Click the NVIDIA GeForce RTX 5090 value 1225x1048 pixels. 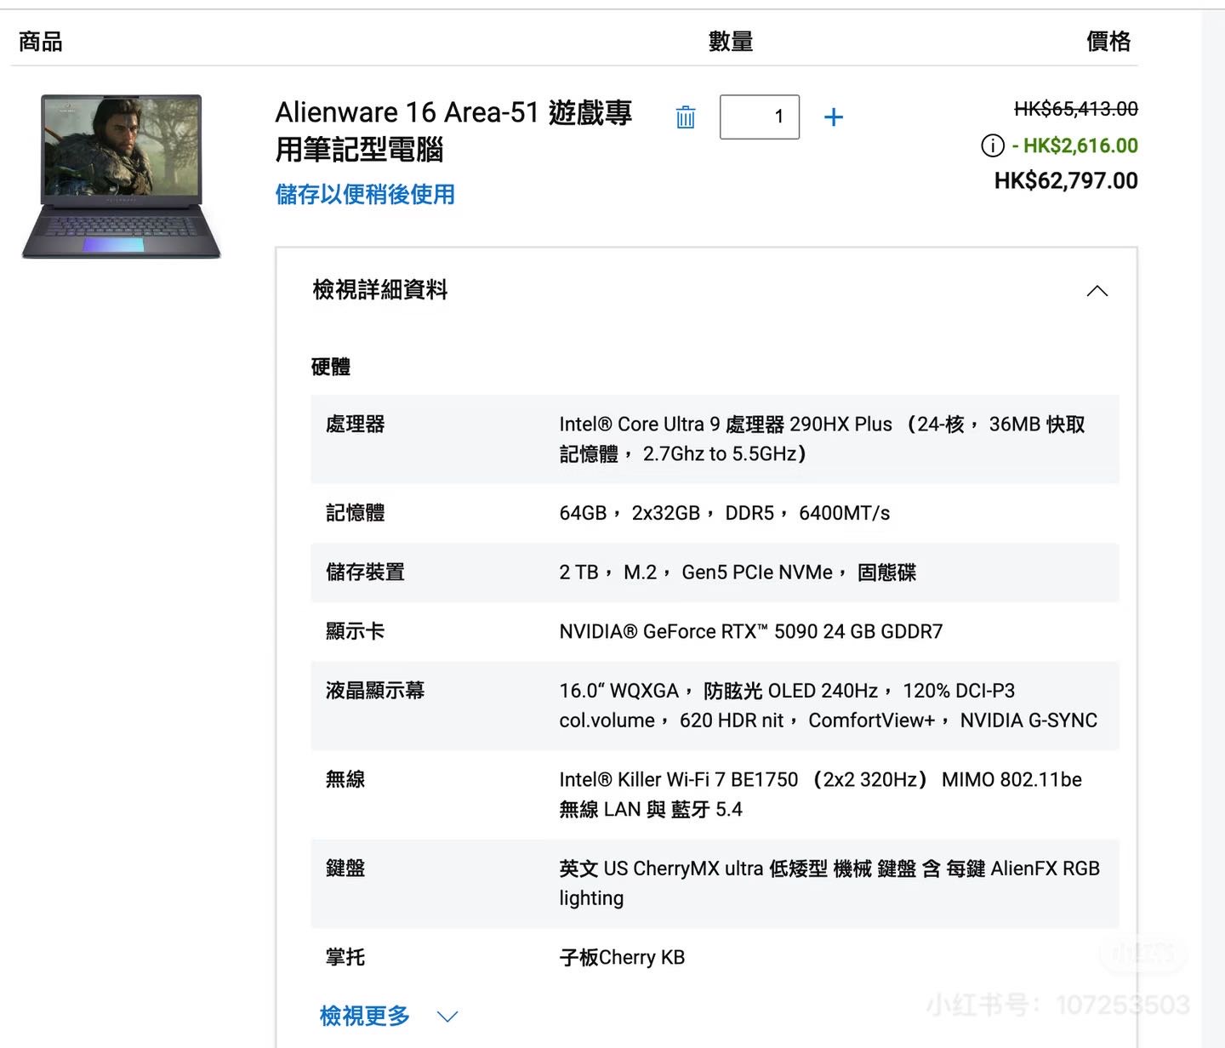click(x=751, y=631)
